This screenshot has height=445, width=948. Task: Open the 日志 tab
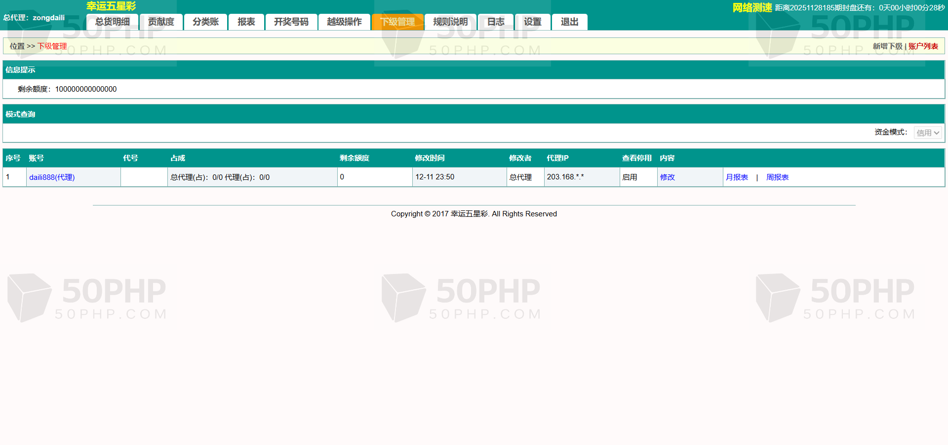tap(496, 22)
